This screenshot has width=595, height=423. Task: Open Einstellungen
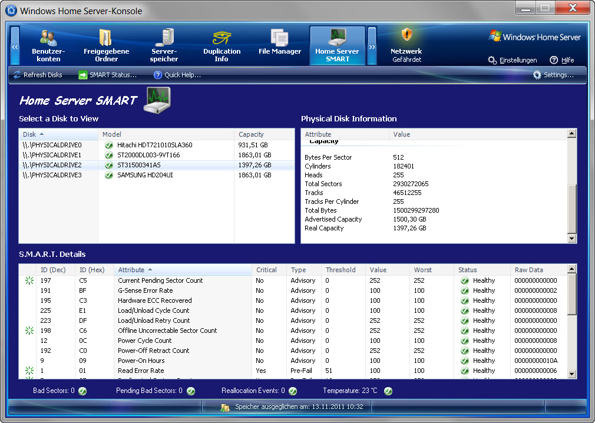coord(513,60)
